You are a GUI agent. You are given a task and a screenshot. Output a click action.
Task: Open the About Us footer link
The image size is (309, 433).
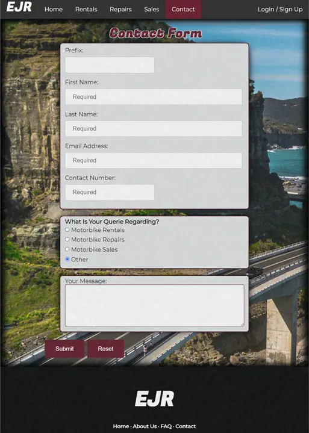coord(145,426)
